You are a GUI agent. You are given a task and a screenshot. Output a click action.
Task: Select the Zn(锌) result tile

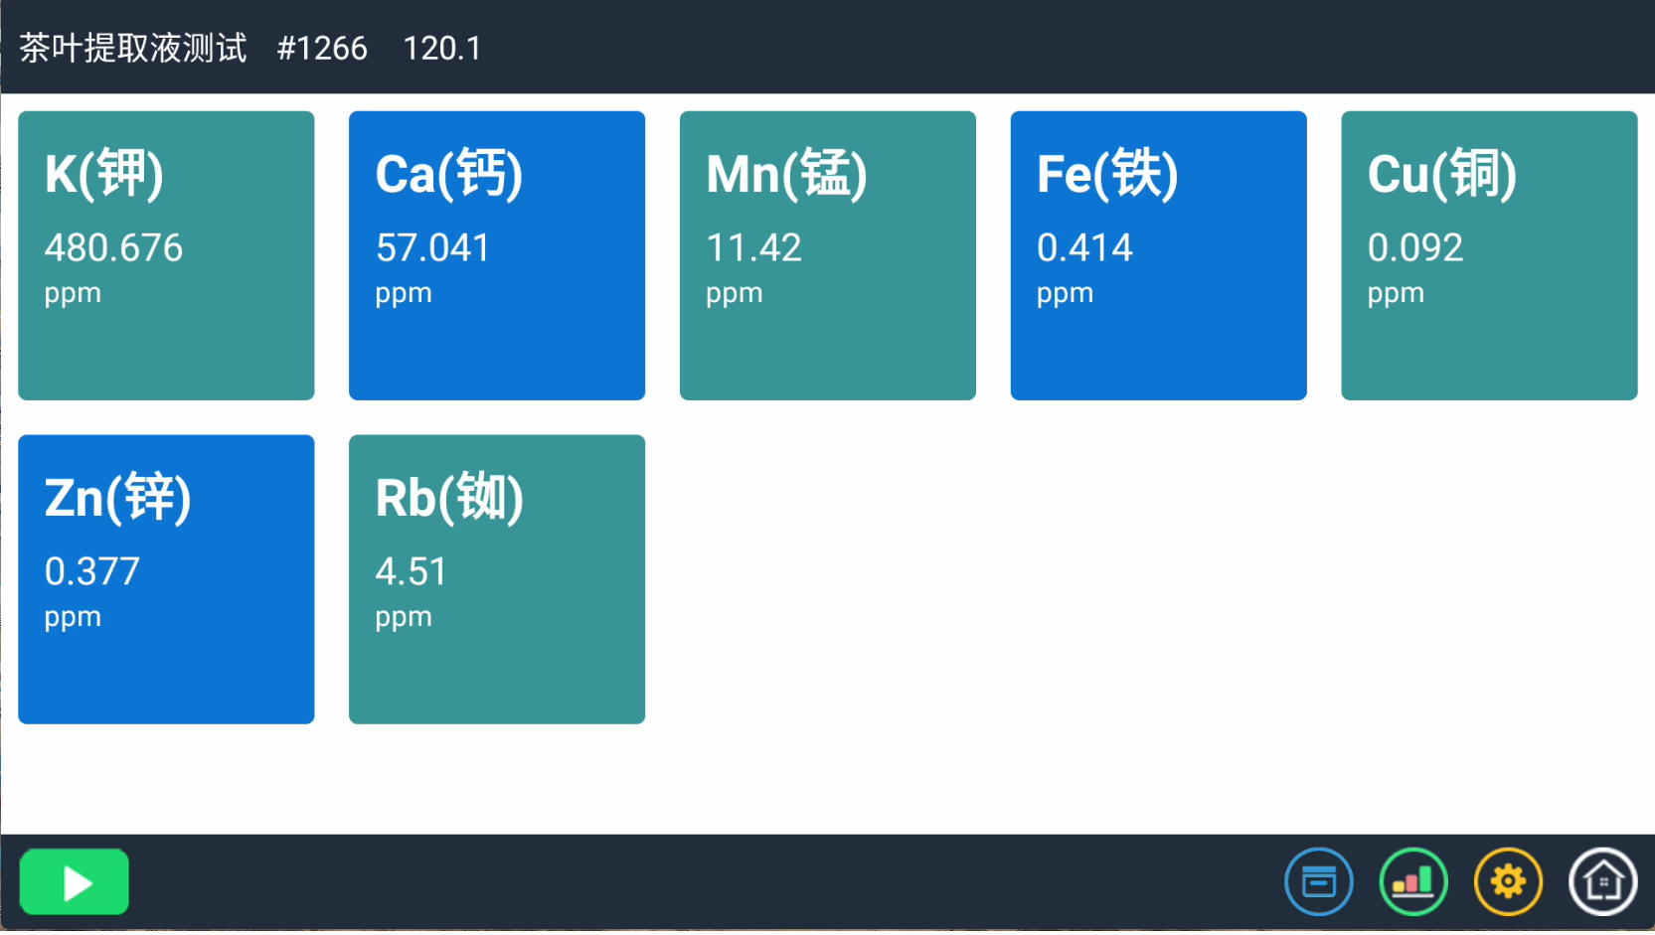click(x=166, y=579)
